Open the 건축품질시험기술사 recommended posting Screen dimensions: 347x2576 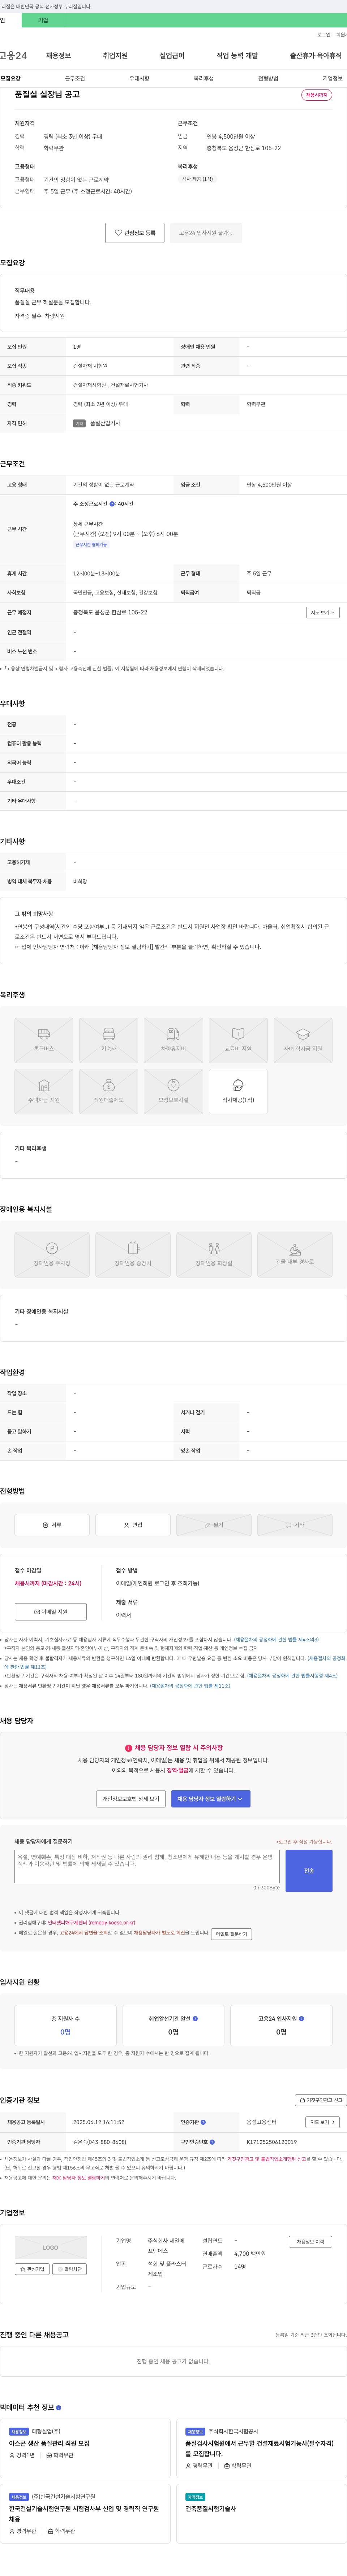211,2508
